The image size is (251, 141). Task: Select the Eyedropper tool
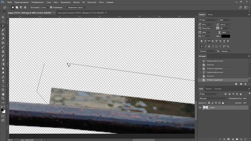tap(3, 38)
